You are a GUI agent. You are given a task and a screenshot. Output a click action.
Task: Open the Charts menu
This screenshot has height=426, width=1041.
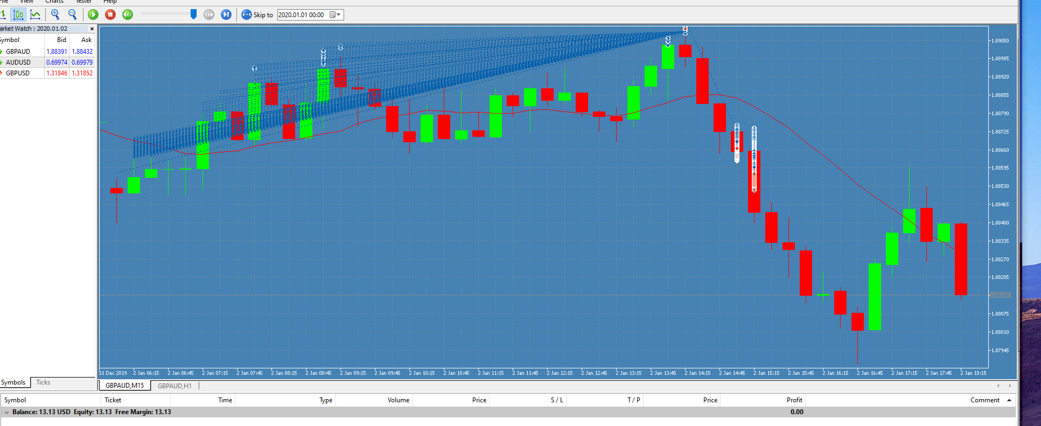click(54, 2)
